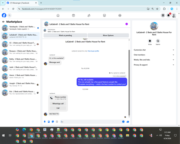The height and width of the screenshot is (144, 180).
Task: Choose a sticker icon
Action: pos(53,122)
